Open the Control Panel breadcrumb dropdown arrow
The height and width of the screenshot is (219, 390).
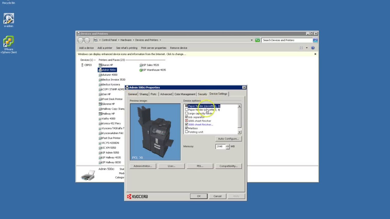118,40
